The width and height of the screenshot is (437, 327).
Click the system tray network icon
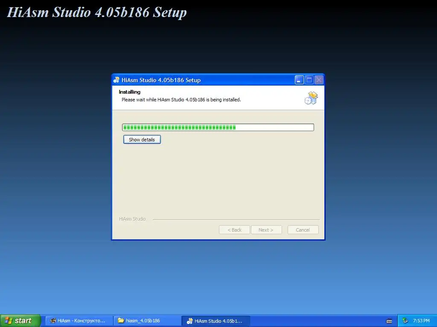405,321
